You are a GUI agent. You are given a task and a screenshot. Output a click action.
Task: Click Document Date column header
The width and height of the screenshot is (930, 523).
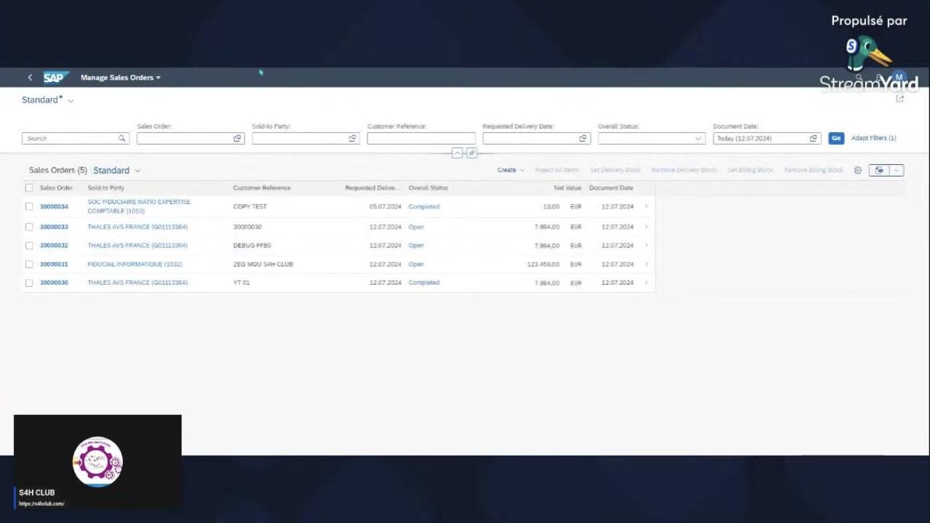tap(611, 188)
